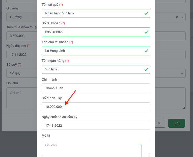This screenshot has width=193, height=157.
Task: Click the green checkmark in Số tài khoản field
Action: (146, 32)
